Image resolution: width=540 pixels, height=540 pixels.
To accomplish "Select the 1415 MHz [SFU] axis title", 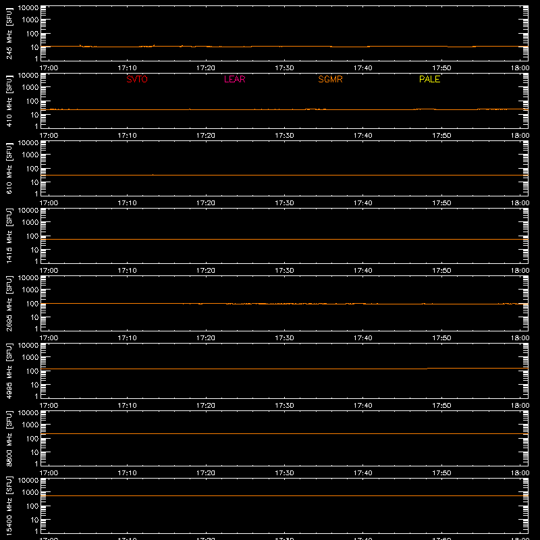I will coord(9,236).
